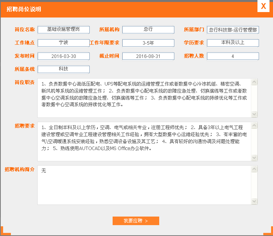This screenshot has height=236, width=273.
Task: Click the 所属条线 field showing 科技
Action: coord(64,69)
